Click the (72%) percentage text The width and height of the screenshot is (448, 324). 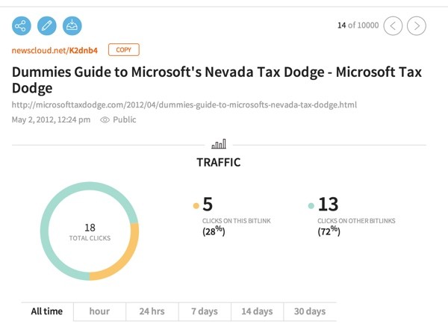pyautogui.click(x=329, y=231)
